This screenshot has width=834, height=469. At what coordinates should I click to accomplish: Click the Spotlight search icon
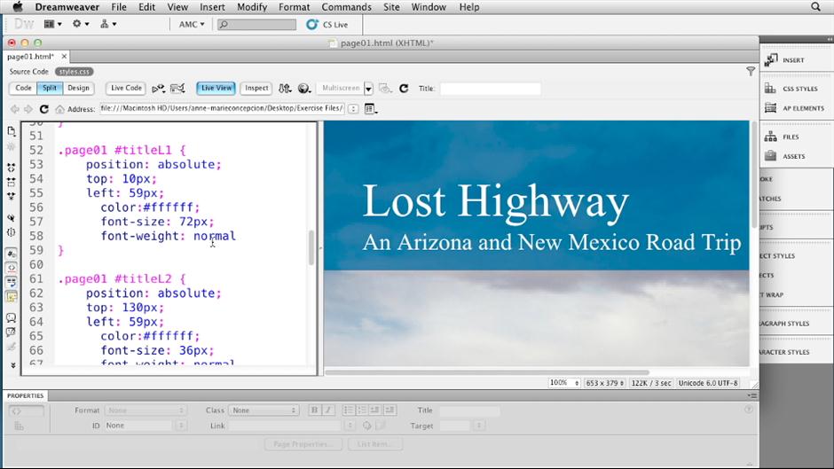815,7
